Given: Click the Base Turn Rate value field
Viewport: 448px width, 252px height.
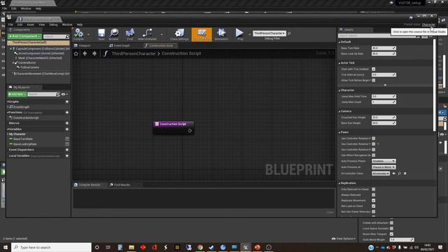Looking at the screenshot, I should [x=384, y=48].
